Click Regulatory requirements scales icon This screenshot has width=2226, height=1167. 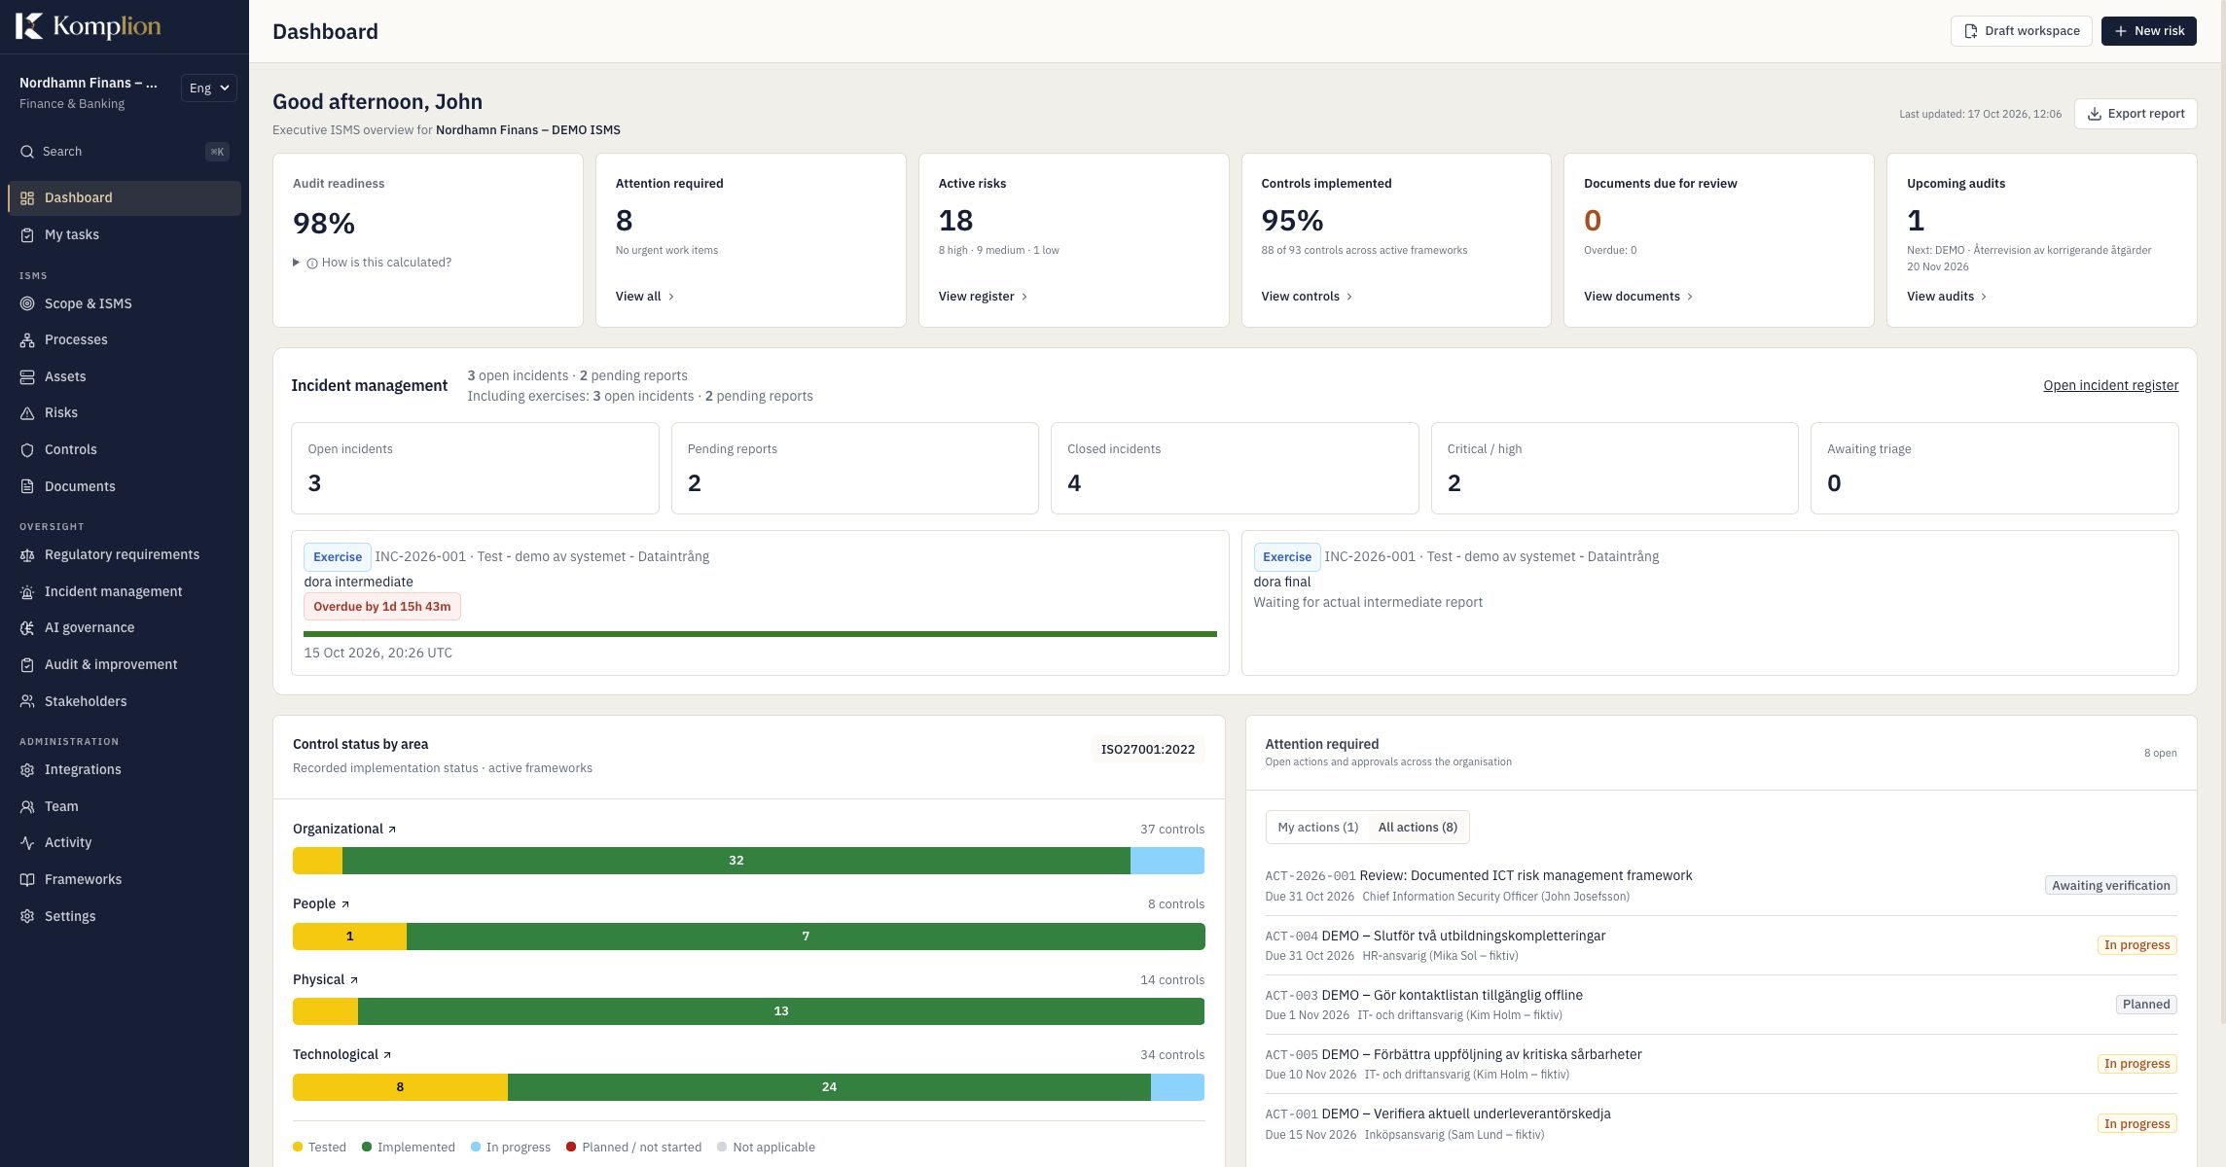27,554
